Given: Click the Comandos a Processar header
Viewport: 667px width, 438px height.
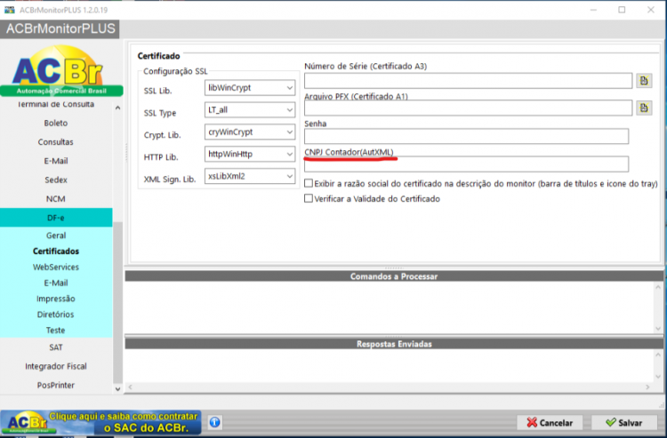Looking at the screenshot, I should pos(394,276).
